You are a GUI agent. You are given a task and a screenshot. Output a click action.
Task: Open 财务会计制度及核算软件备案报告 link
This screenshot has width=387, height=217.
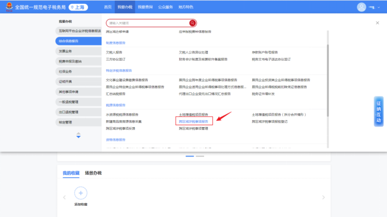(x=203, y=59)
